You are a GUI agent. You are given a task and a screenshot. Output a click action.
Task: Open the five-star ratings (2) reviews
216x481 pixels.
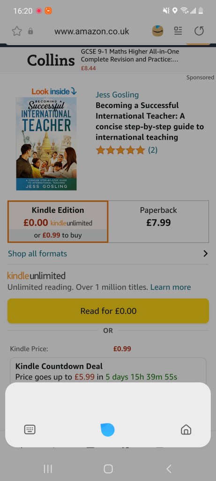click(x=127, y=150)
